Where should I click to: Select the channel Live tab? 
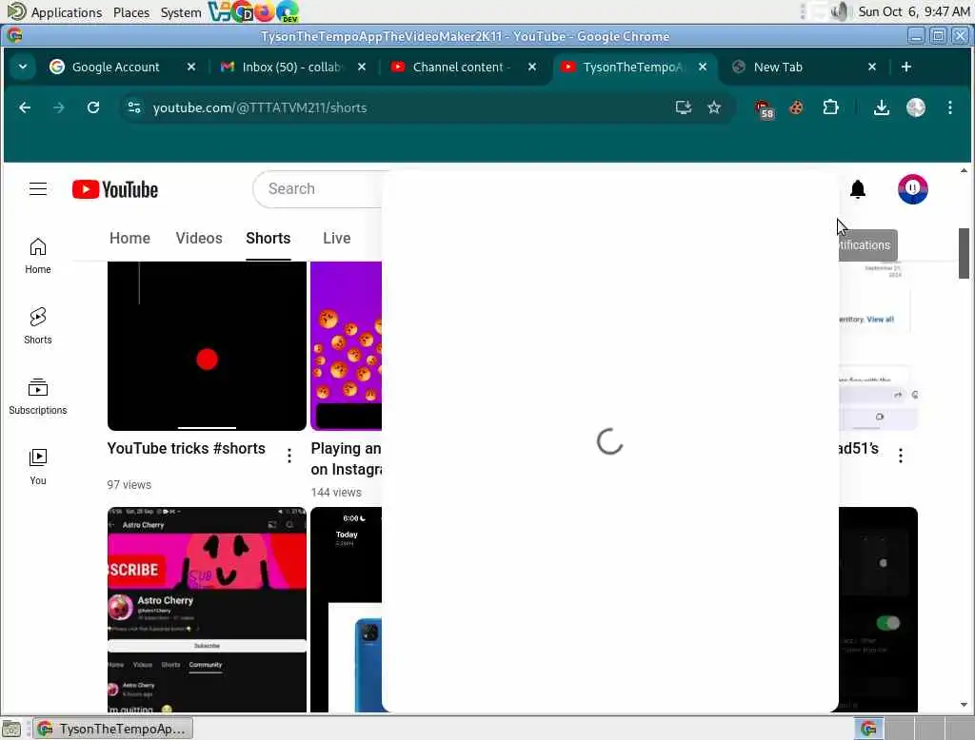click(x=337, y=238)
